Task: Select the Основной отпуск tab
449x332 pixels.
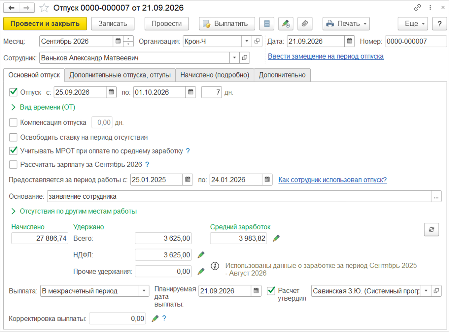Action: (34, 75)
